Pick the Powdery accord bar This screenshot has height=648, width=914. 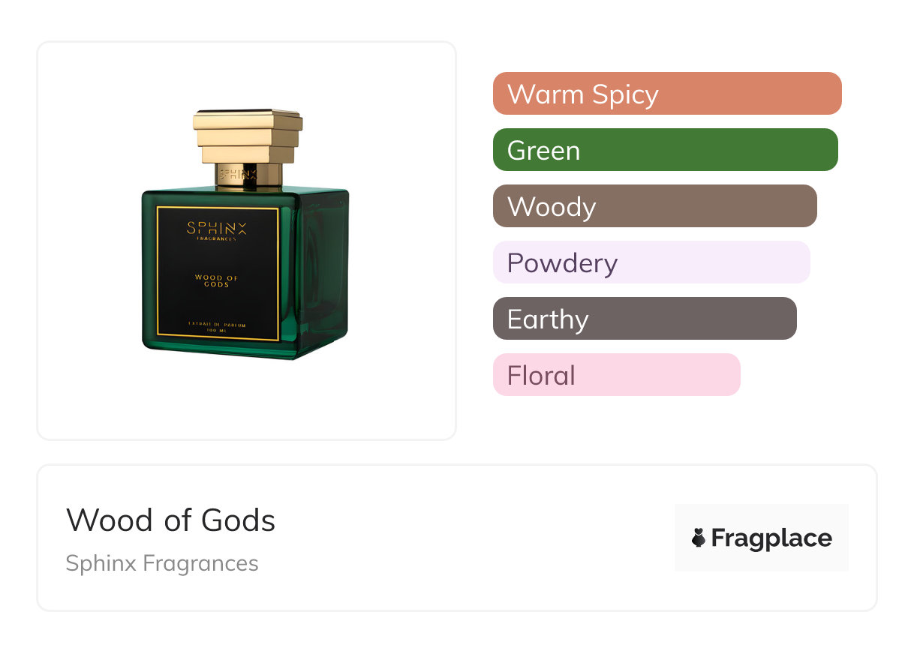coord(651,262)
